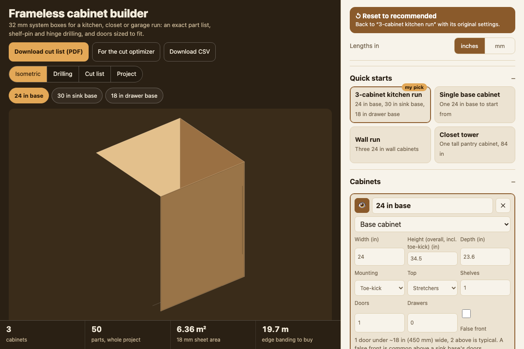Image resolution: width=524 pixels, height=349 pixels.
Task: Switch lengths to mm
Action: click(500, 46)
